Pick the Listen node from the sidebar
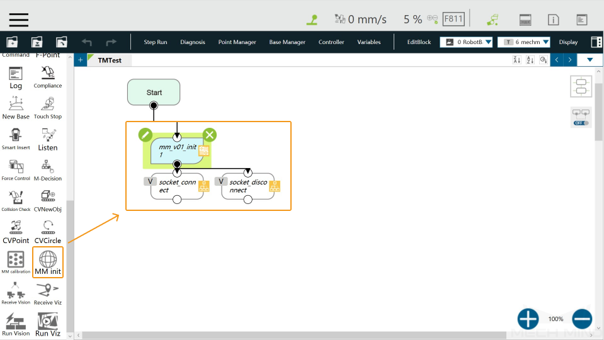 click(x=48, y=139)
